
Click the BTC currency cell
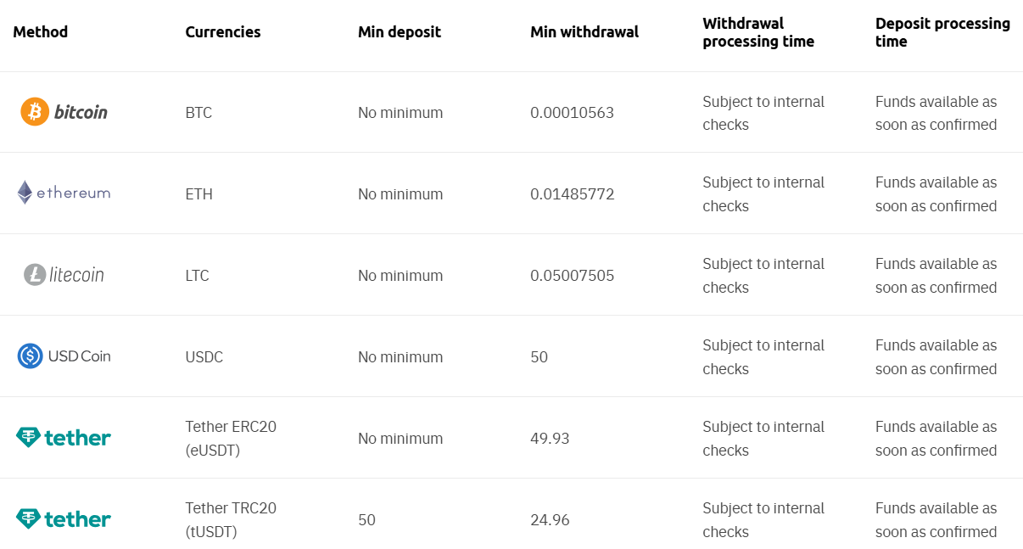tap(198, 113)
